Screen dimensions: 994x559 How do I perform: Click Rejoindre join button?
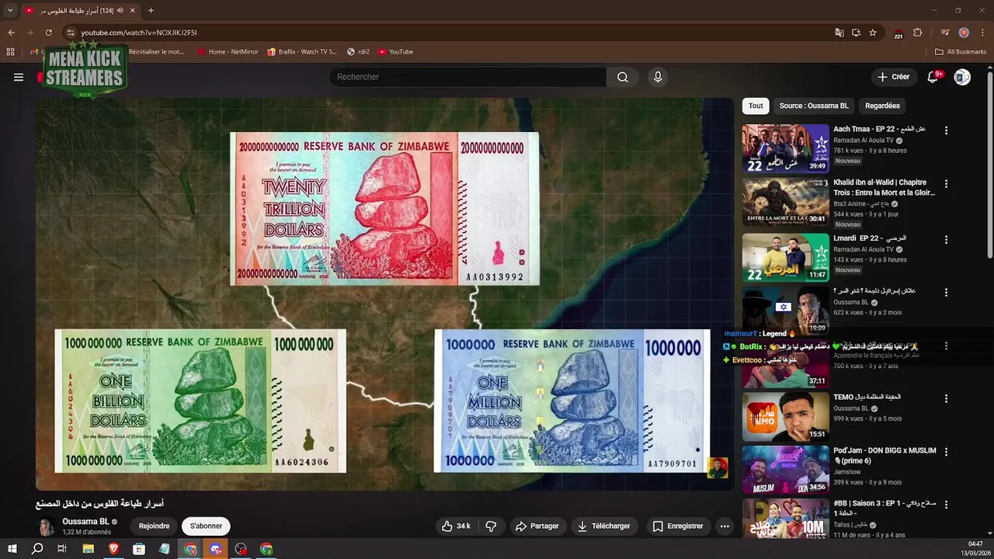(154, 526)
